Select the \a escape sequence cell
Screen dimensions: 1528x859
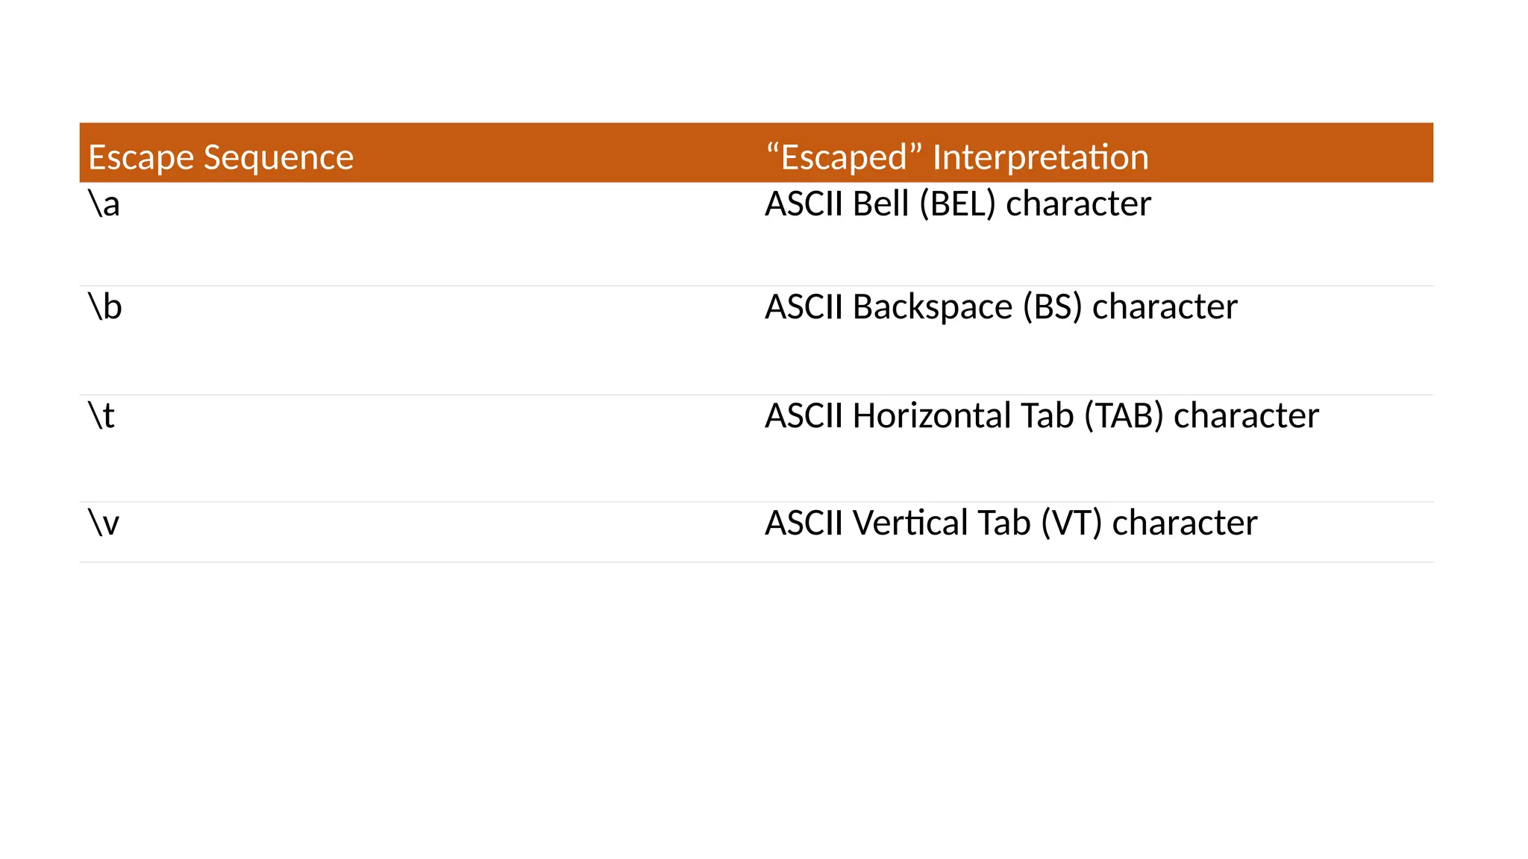tap(104, 204)
